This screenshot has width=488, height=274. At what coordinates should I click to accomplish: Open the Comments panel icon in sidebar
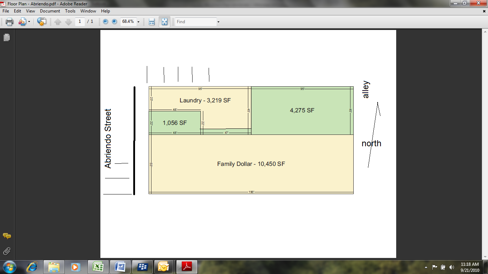click(7, 236)
